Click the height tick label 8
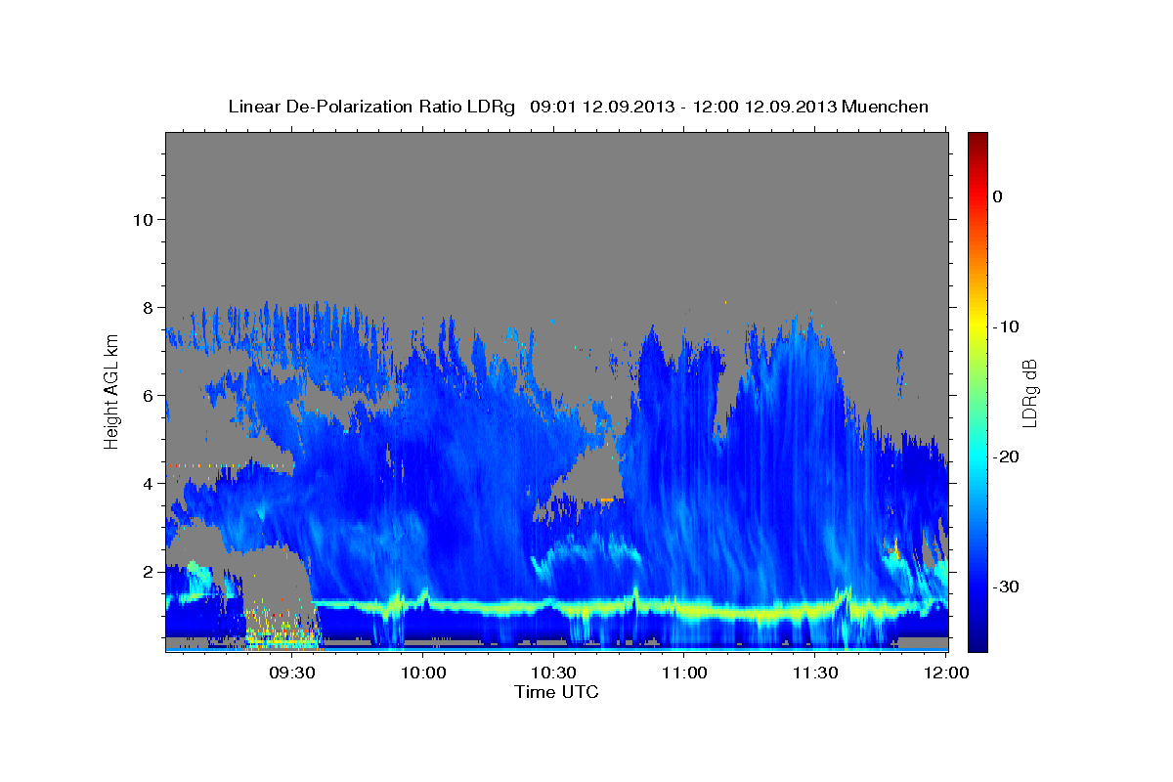1173x782 pixels. (150, 308)
